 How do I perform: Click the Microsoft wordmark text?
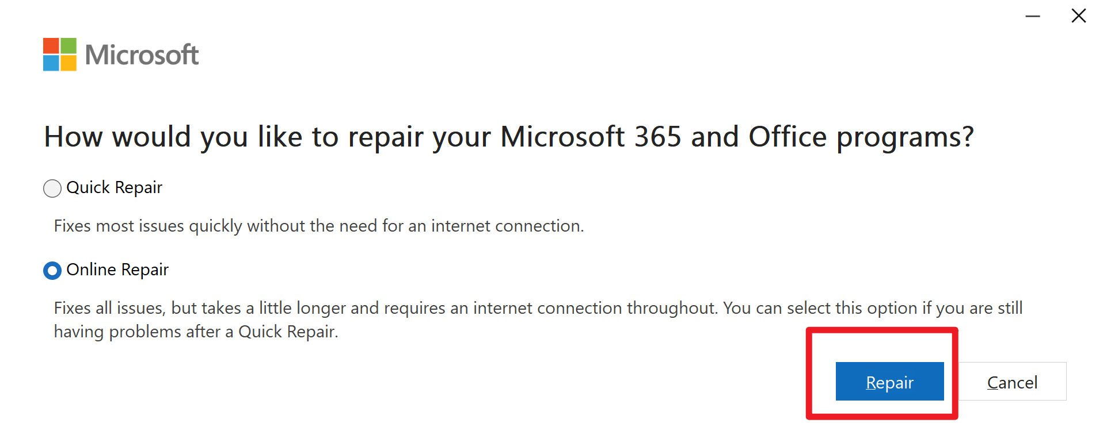click(142, 55)
